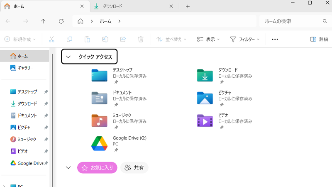Screen dimensions: 332x187
Task: Maximize the File Explorer window
Action: (310, 3)
